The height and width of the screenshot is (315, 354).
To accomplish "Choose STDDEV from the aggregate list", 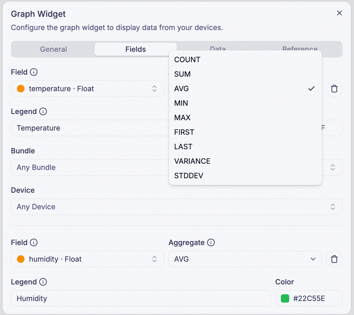I will (245, 176).
